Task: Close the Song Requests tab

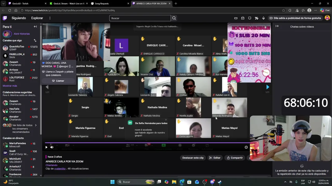Action: click(128, 4)
